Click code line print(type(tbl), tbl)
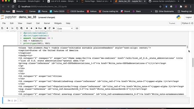 (37, 43)
